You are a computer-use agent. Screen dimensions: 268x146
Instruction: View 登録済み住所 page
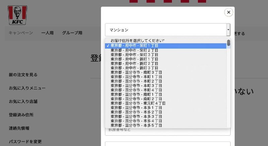click(x=21, y=115)
